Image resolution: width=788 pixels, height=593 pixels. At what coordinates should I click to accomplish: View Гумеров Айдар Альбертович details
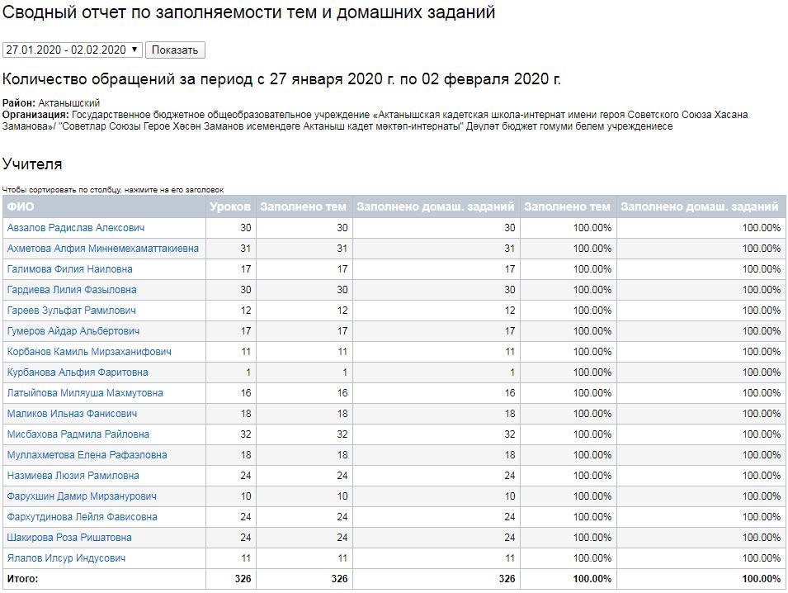click(x=73, y=331)
